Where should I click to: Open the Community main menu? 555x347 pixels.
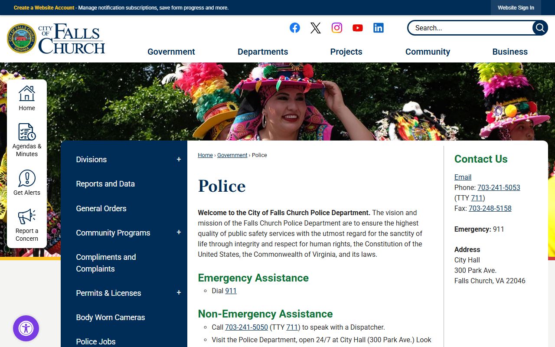click(x=428, y=52)
